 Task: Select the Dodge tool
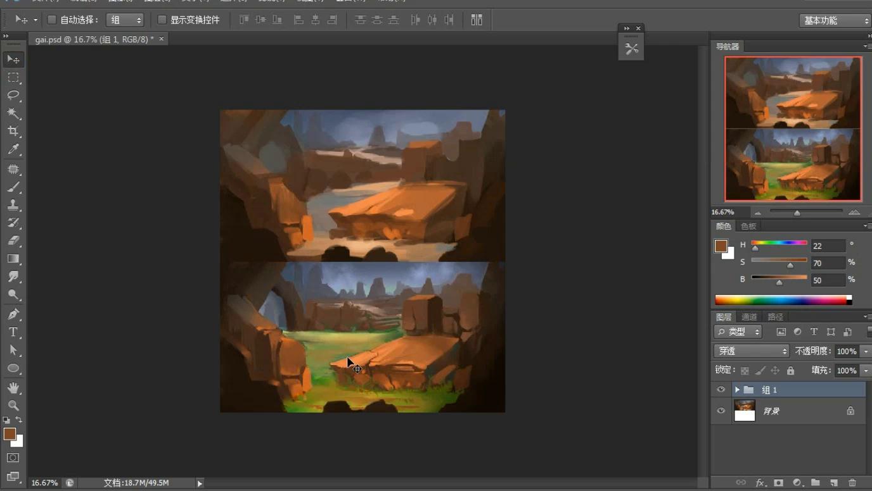click(x=13, y=295)
